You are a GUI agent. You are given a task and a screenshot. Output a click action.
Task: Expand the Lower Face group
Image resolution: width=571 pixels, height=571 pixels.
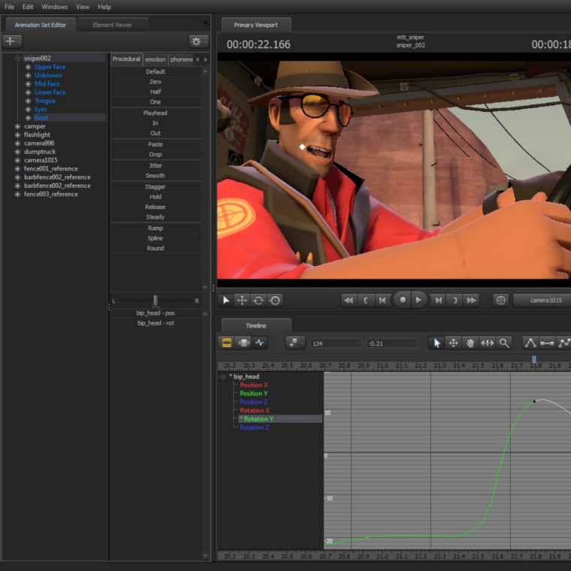tap(28, 92)
